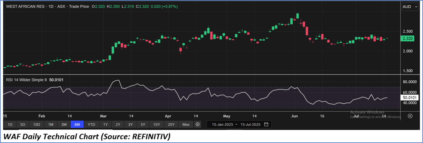Screen dimensions: 423x143
Task: Click the calendar icon in date range
Action: (266, 124)
